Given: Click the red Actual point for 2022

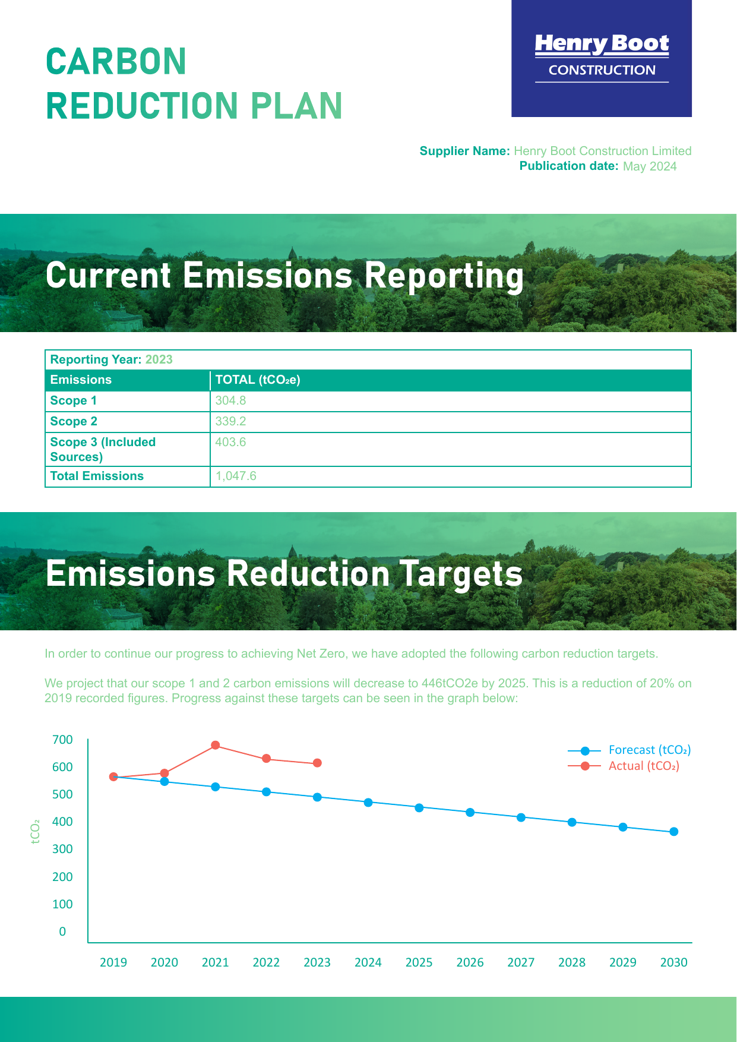Looking at the screenshot, I should 267,759.
